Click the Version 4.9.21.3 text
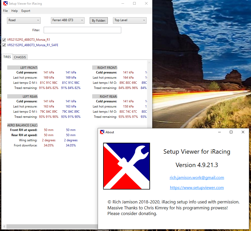Screen dimensions: 251x231 pos(197,165)
